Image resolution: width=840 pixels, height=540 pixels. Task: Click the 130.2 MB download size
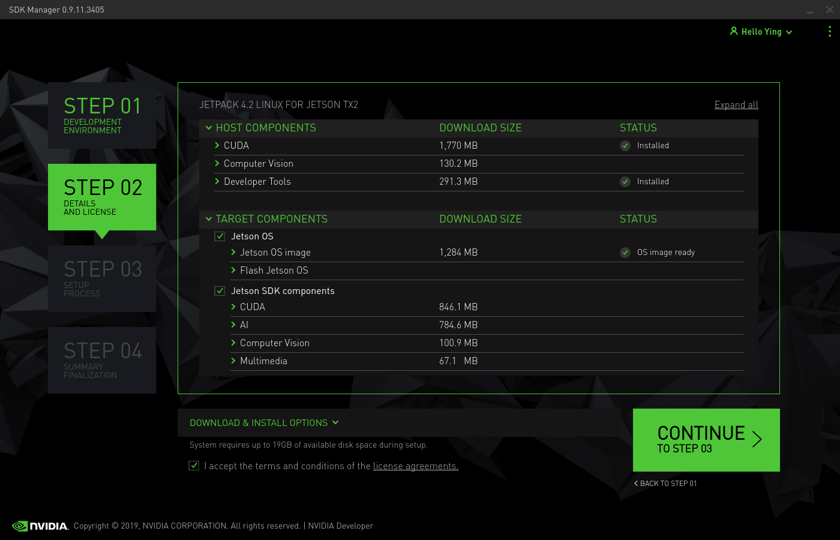click(458, 164)
